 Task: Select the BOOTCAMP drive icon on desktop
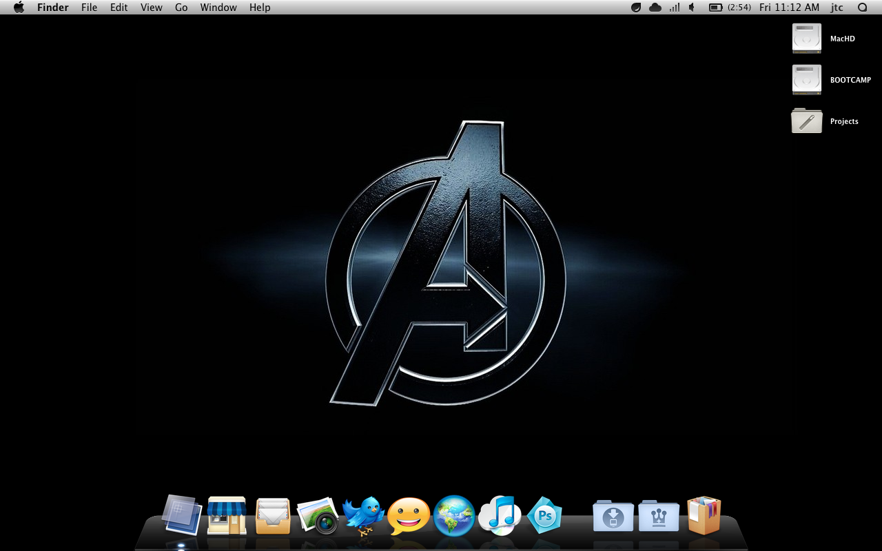pos(806,80)
